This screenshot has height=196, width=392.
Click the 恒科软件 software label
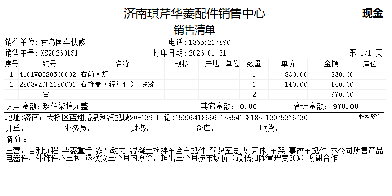[370, 116]
